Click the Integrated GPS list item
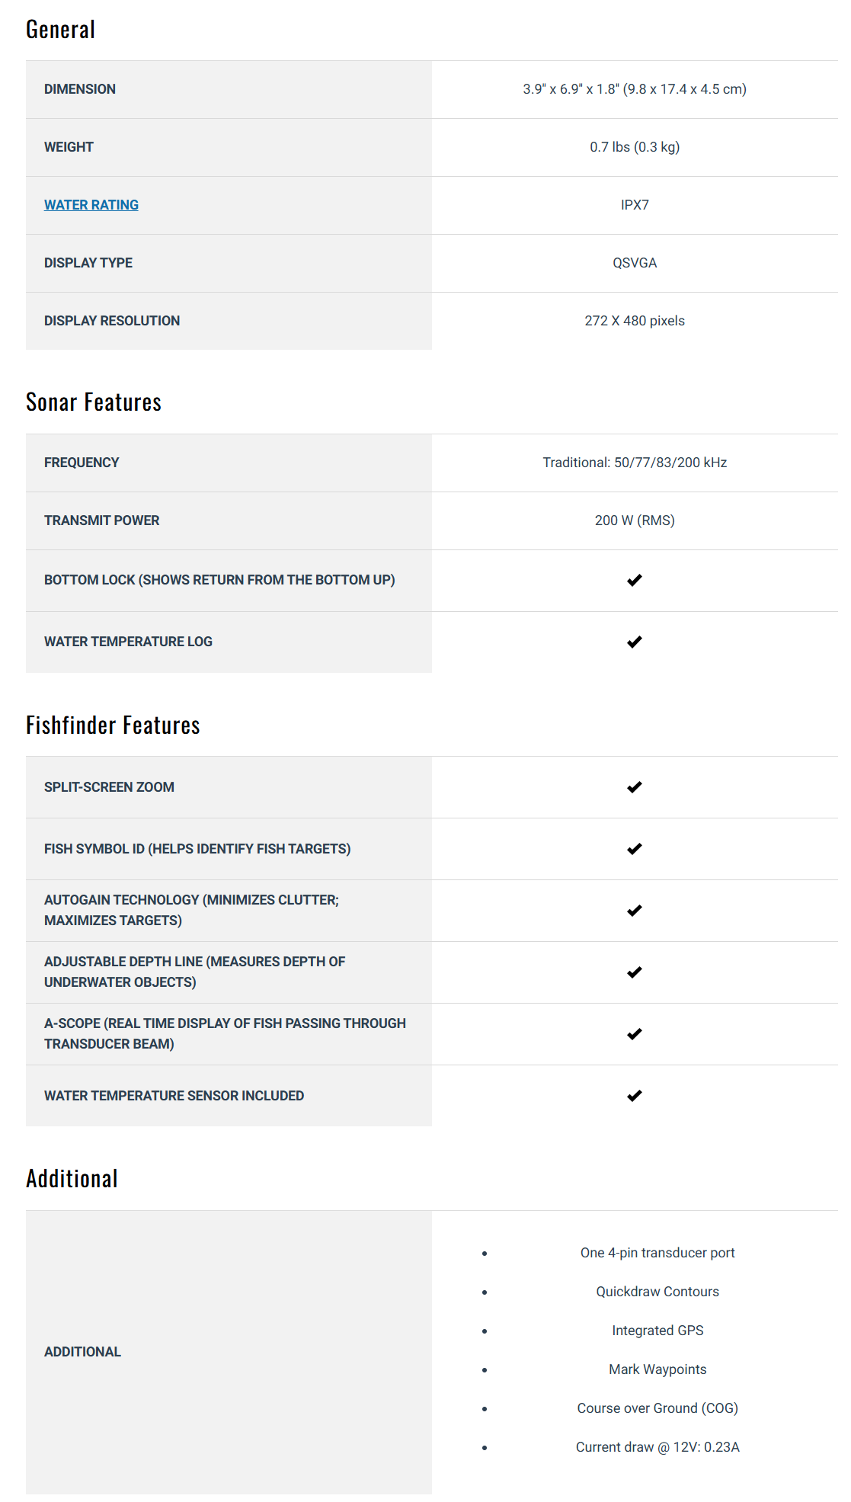 [657, 1331]
